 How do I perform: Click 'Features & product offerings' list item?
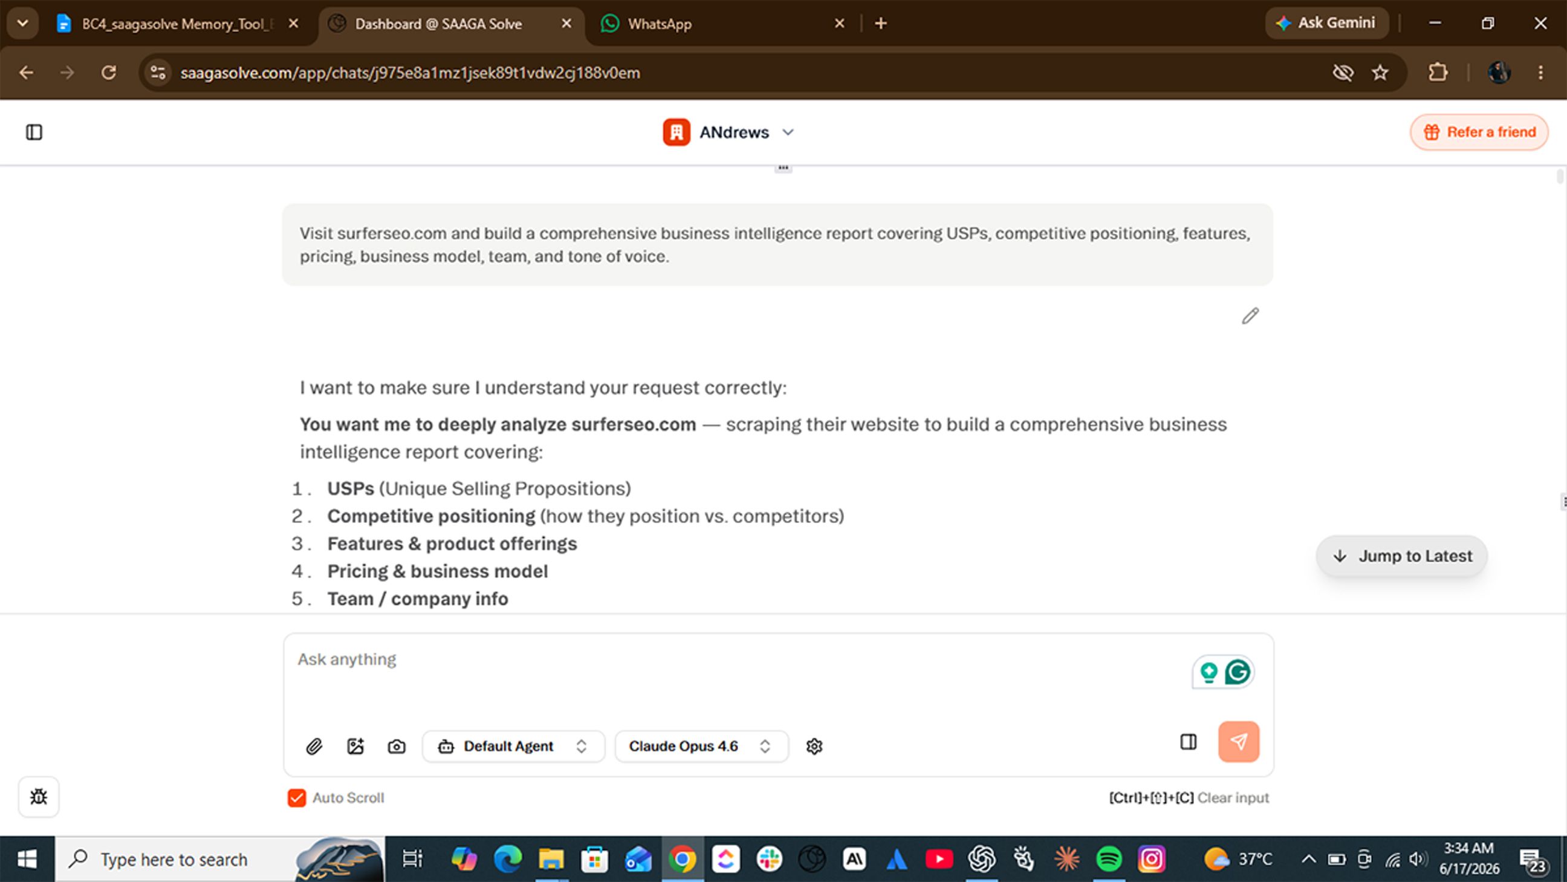click(452, 544)
